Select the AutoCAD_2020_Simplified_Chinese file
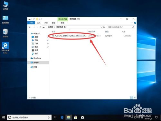Viewport: 161px width, 121px height. click(x=69, y=36)
